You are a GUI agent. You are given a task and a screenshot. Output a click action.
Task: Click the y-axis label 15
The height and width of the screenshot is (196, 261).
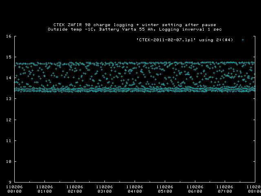(x=8, y=57)
